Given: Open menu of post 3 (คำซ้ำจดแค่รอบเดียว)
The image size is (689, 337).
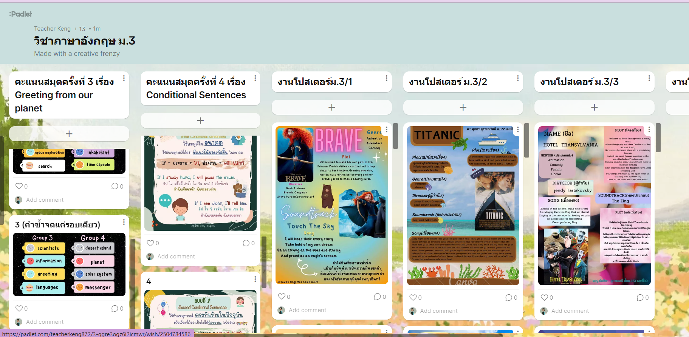Looking at the screenshot, I should coord(124,222).
